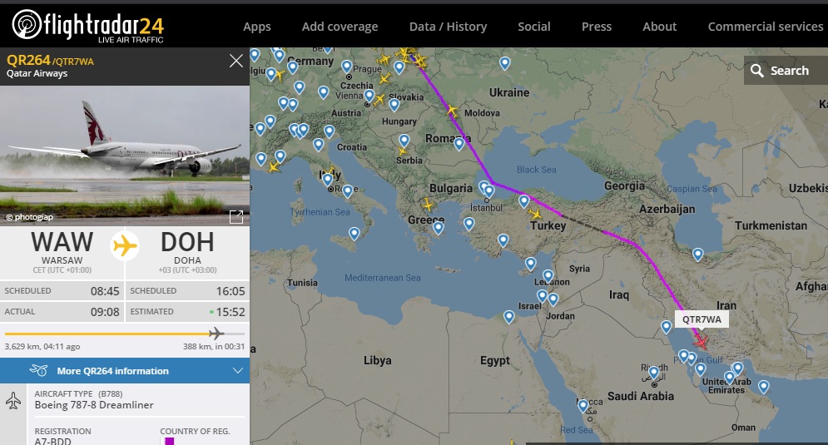Click the Flightradar24 radar logo
828x445 pixels.
coord(27,24)
